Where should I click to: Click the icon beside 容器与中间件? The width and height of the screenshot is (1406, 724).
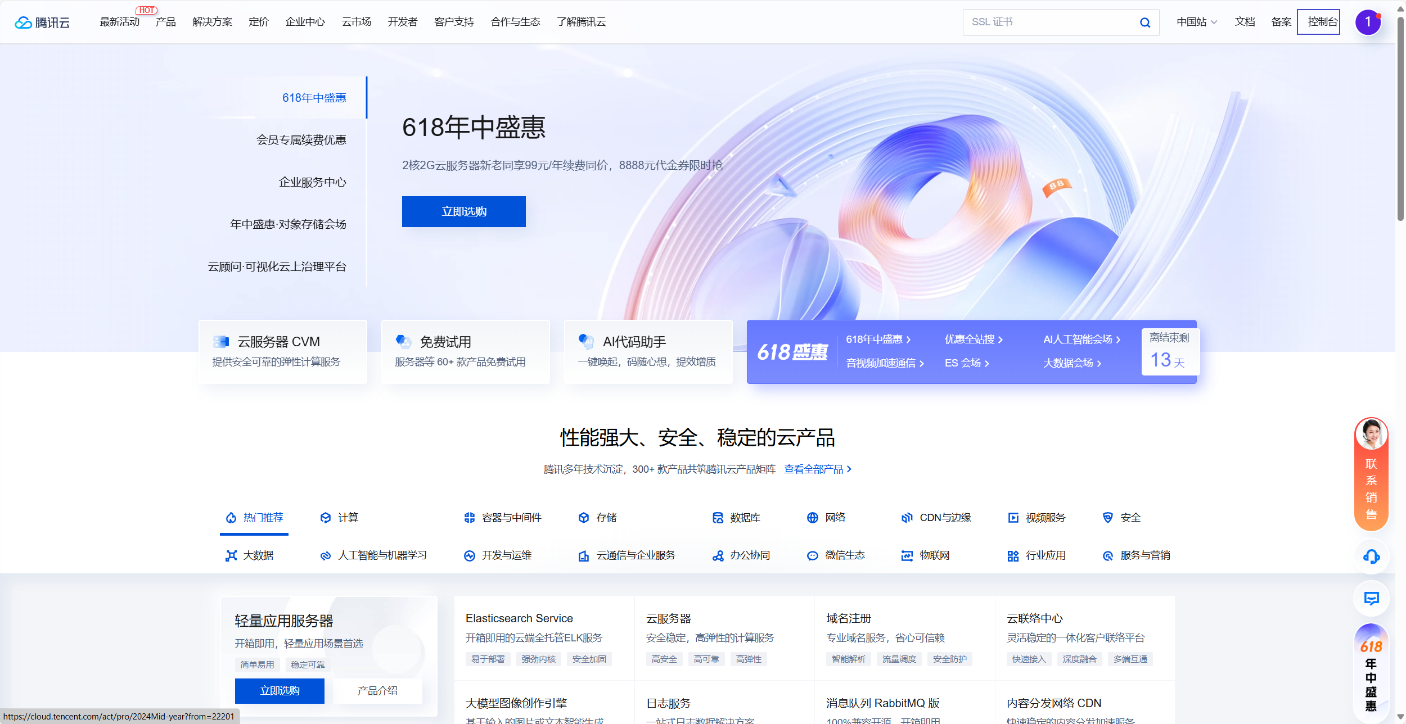[470, 518]
